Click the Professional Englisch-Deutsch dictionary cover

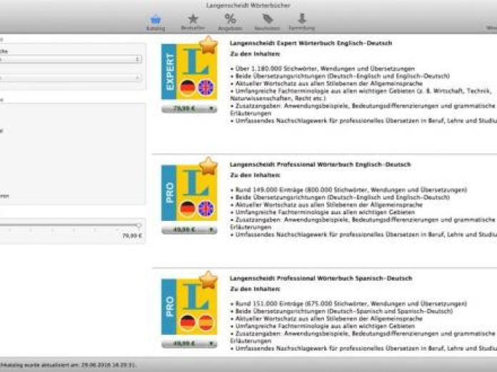189,193
